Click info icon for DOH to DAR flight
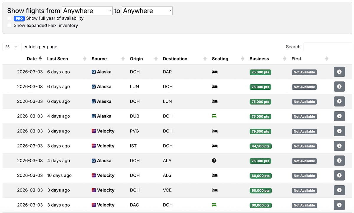 coord(339,72)
